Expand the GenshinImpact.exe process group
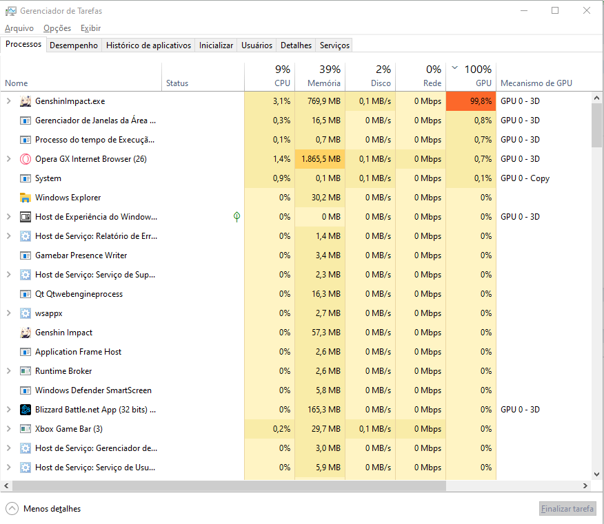This screenshot has width=604, height=524. coord(8,101)
